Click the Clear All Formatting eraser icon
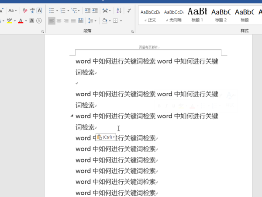262x197 pixels. [x=25, y=11]
